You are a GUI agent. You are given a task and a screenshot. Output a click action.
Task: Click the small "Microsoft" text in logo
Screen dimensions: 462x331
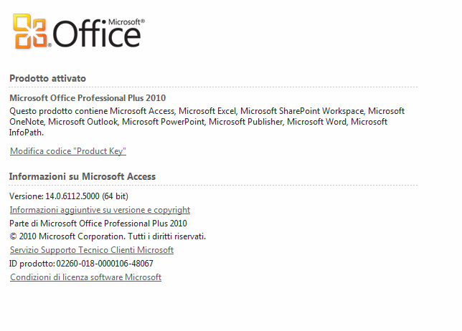pyautogui.click(x=126, y=22)
